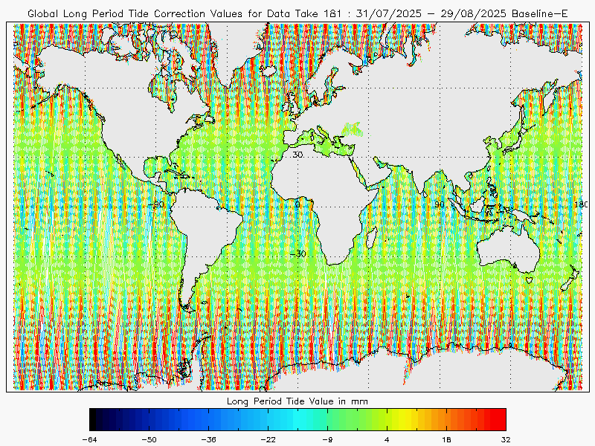Click on Australia on the map
595x446 pixels.
tap(509, 249)
